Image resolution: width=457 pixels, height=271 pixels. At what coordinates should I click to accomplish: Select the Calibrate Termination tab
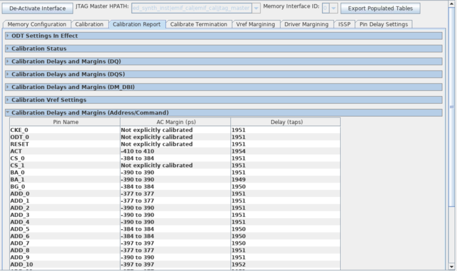[198, 24]
